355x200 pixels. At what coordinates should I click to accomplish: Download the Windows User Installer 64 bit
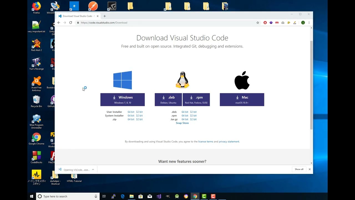coord(131,112)
